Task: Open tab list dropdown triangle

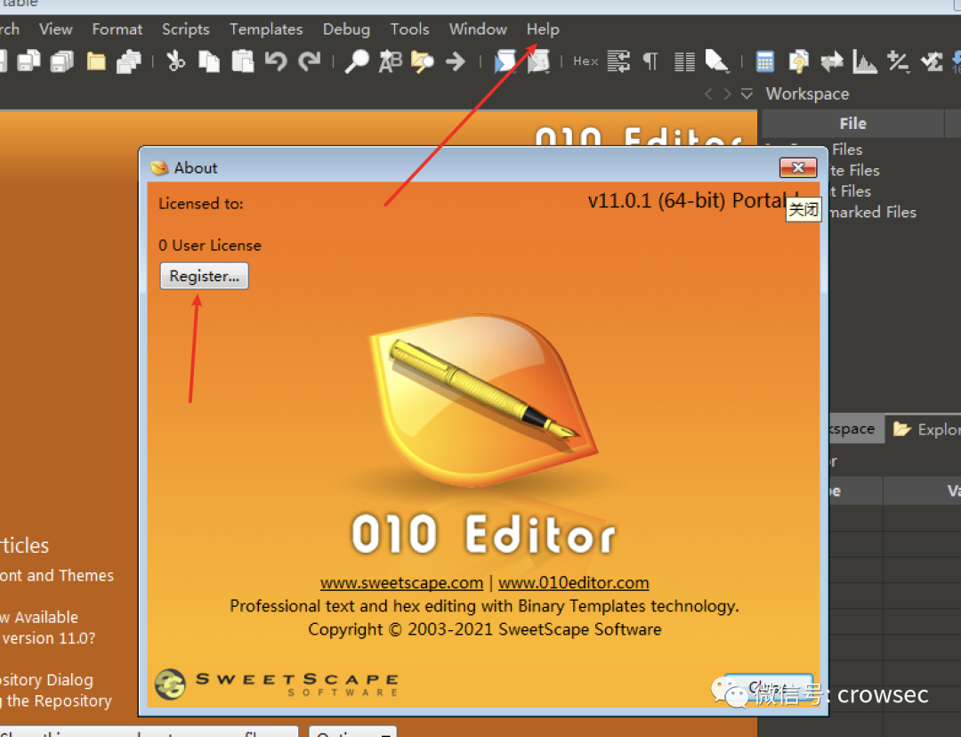Action: (x=747, y=93)
